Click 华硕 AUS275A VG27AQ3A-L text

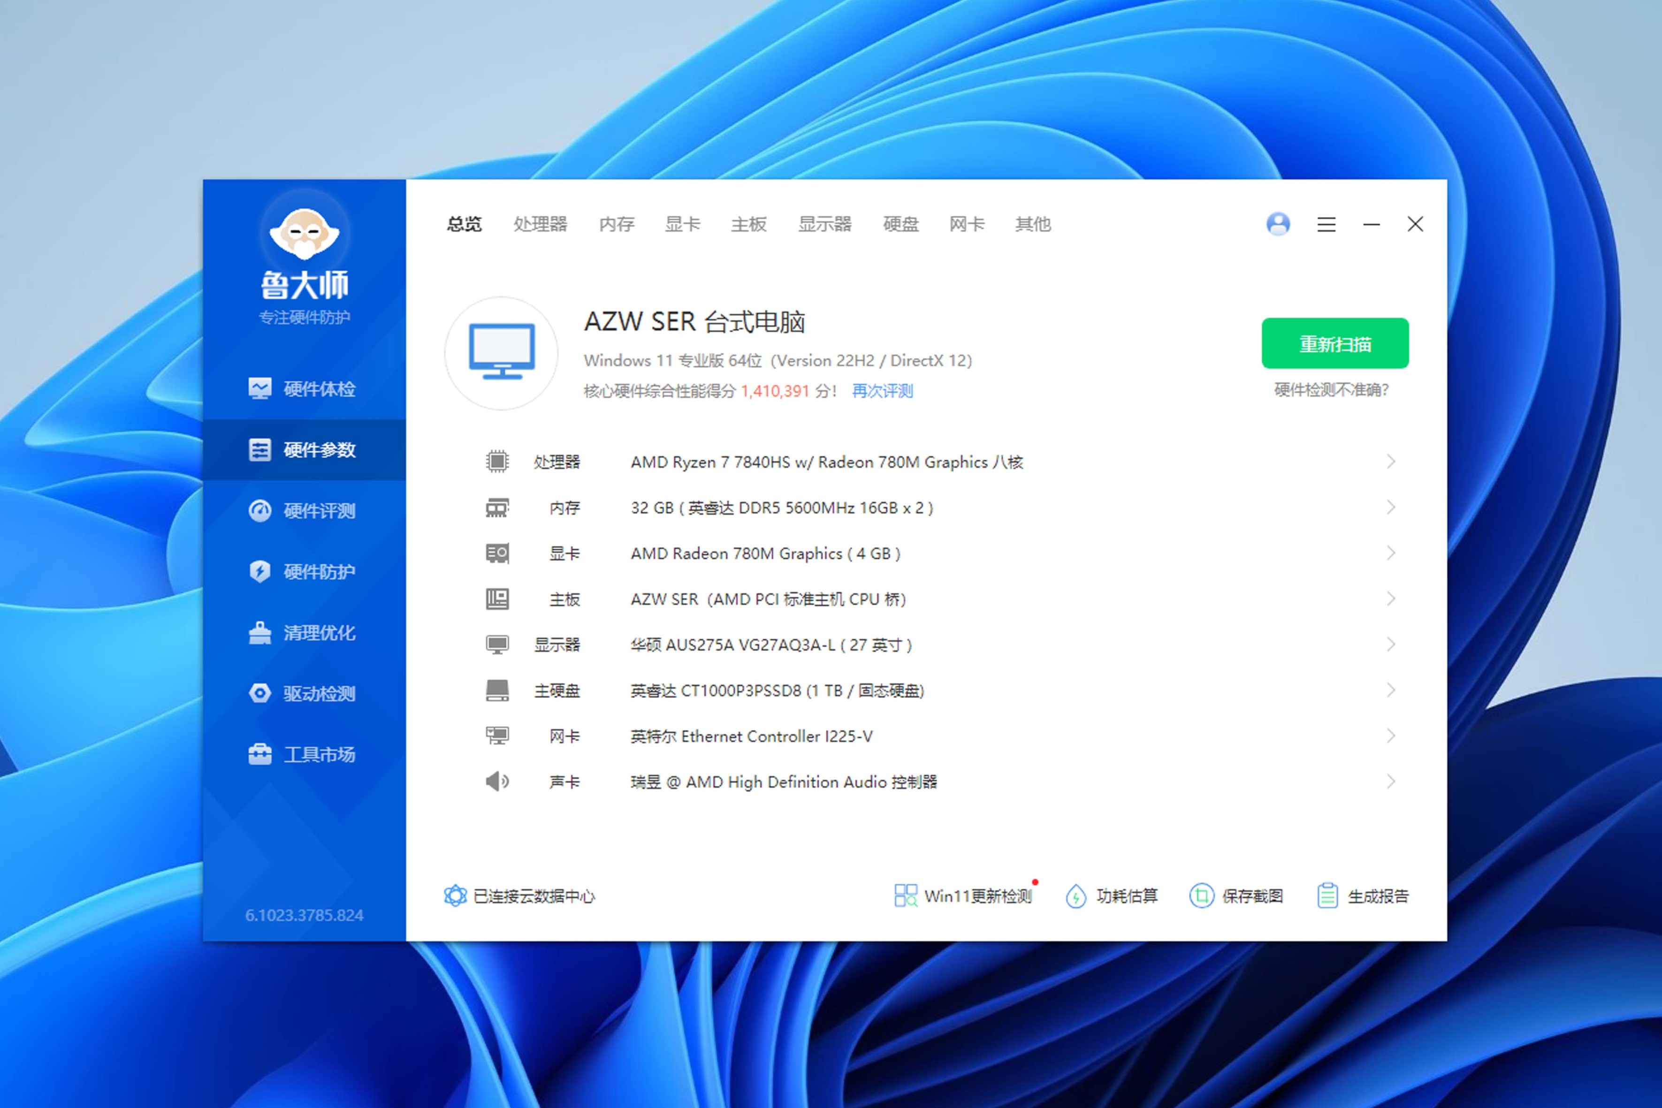click(771, 645)
